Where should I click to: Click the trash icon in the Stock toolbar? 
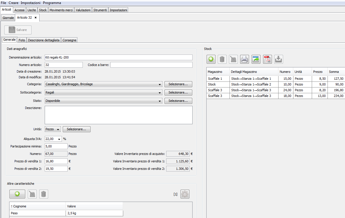(222, 59)
